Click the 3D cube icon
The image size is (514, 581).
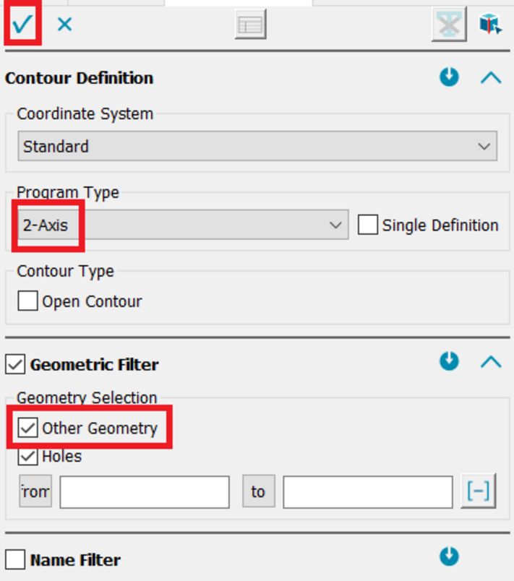click(491, 25)
